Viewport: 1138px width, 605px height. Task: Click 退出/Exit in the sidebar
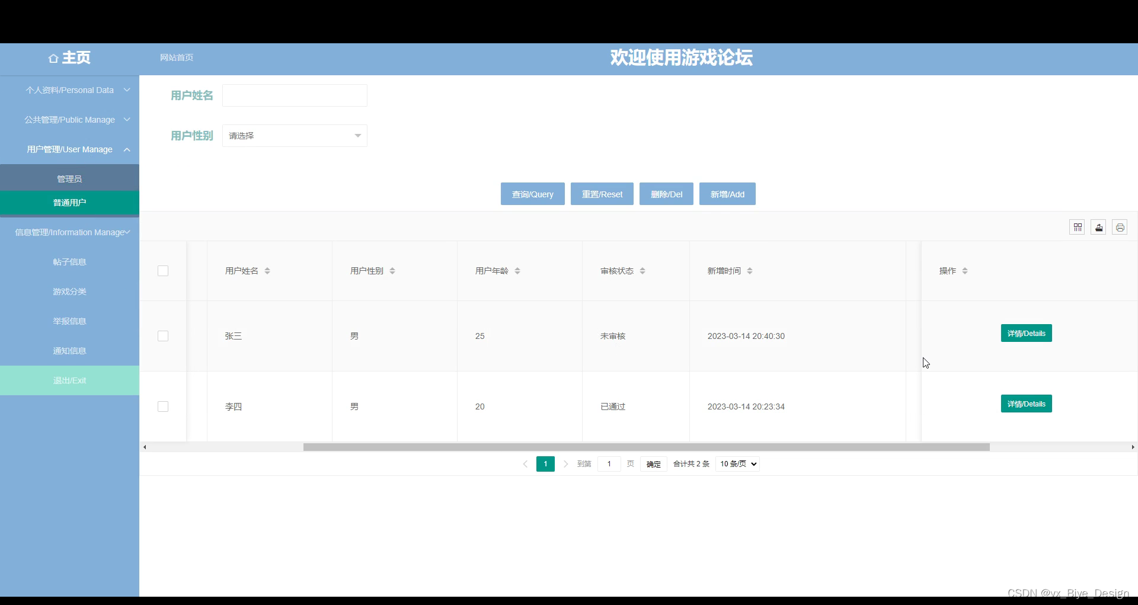pyautogui.click(x=69, y=380)
